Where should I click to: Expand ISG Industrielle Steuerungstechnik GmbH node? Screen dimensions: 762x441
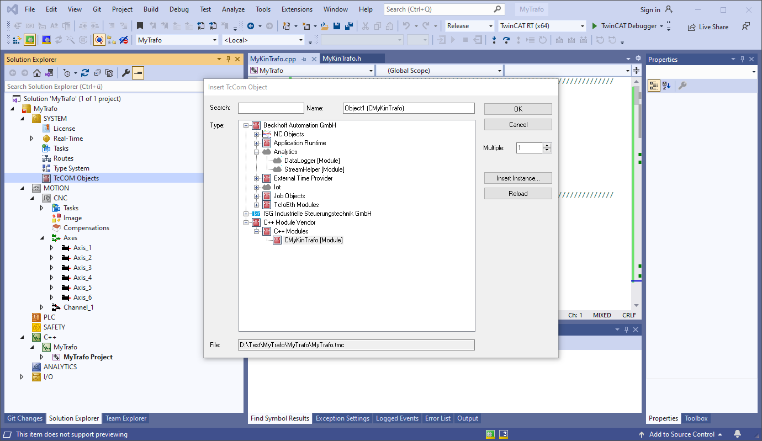click(x=246, y=214)
